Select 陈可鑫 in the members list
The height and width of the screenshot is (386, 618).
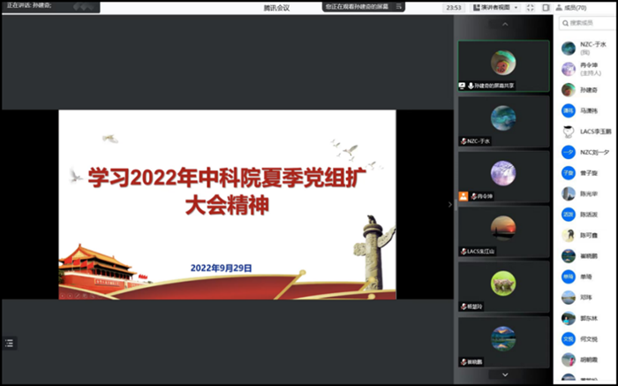click(589, 235)
